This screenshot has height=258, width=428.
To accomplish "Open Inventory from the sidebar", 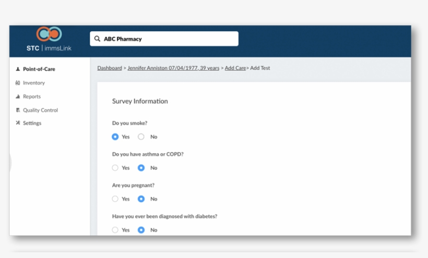I will pos(34,83).
